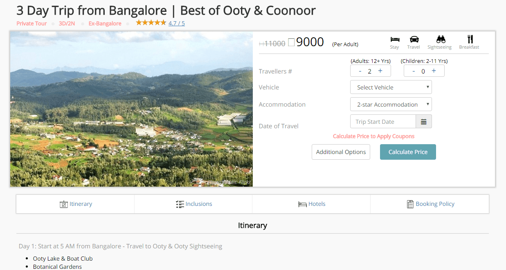Click the Sightseeing binoculars icon
This screenshot has width=506, height=270.
[x=441, y=40]
